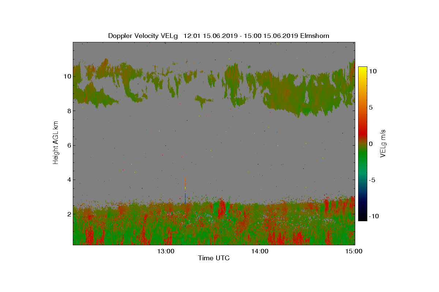Image resolution: width=439 pixels, height=292 pixels.
Task: Click the height tick label '6'
Action: click(x=68, y=145)
